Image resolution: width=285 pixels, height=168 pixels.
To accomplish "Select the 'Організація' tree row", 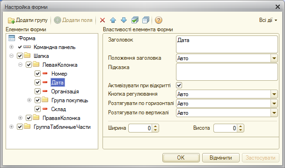I will point(65,91).
